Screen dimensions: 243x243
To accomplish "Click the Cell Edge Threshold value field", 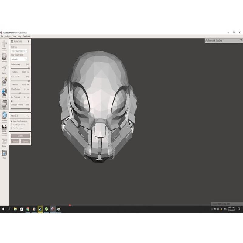I will 27,105.
